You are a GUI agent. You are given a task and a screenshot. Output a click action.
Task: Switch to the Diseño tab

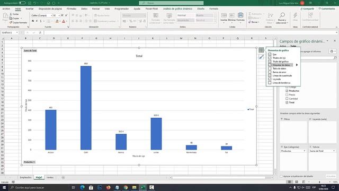pos(201,8)
